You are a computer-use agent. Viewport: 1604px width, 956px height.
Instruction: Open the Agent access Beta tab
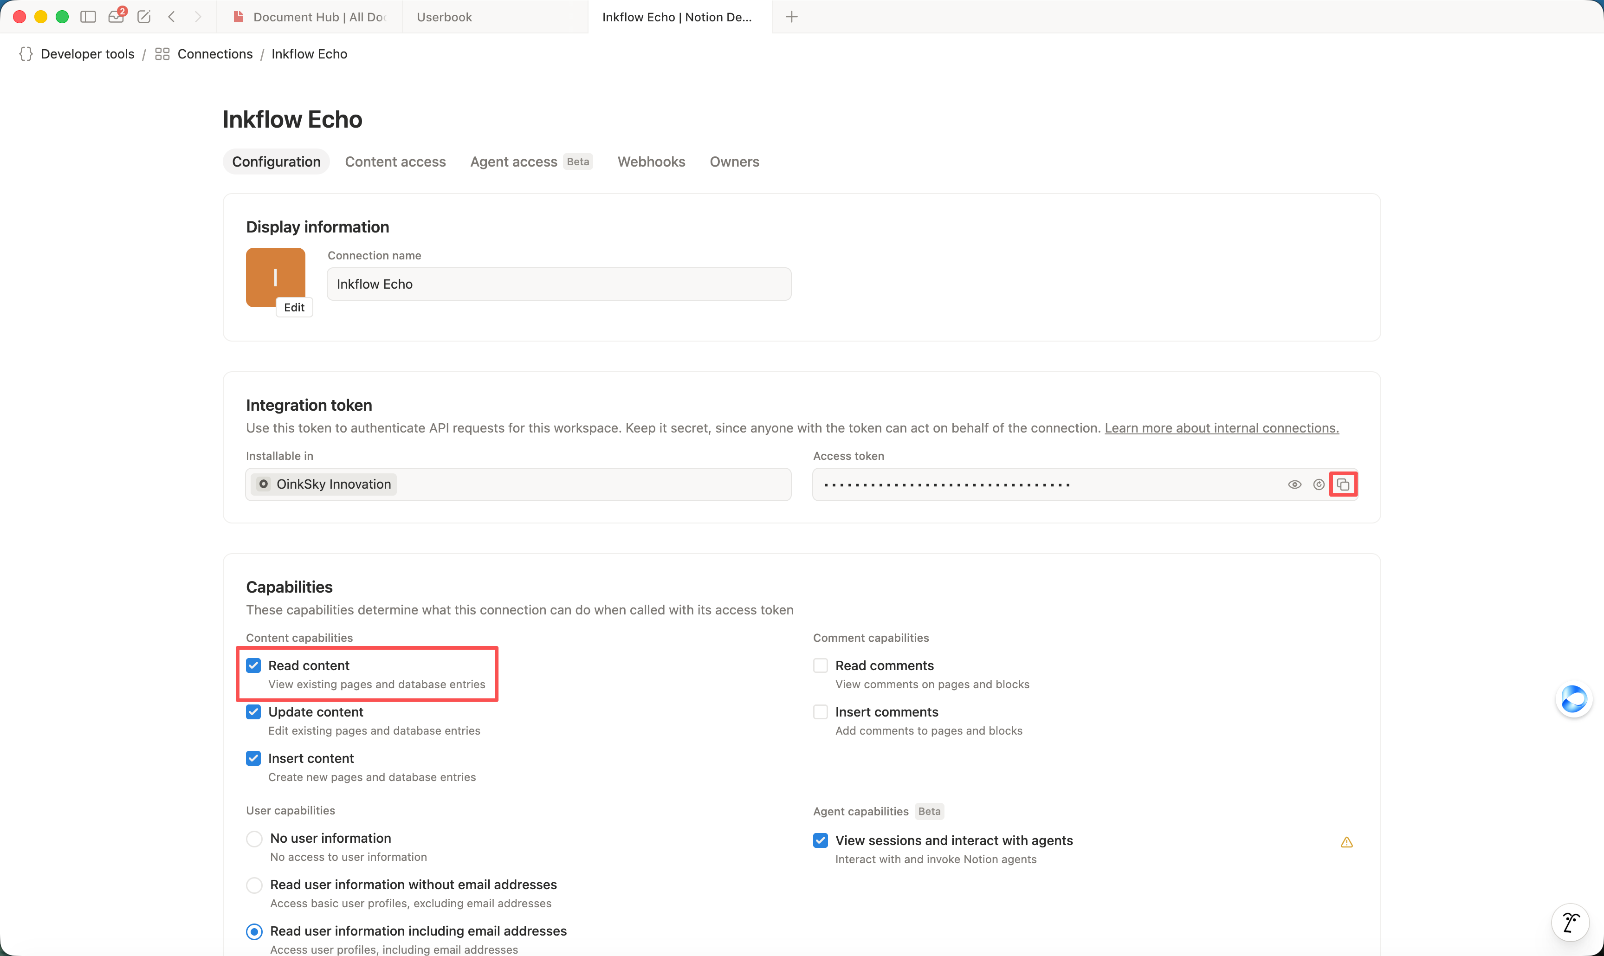click(531, 161)
